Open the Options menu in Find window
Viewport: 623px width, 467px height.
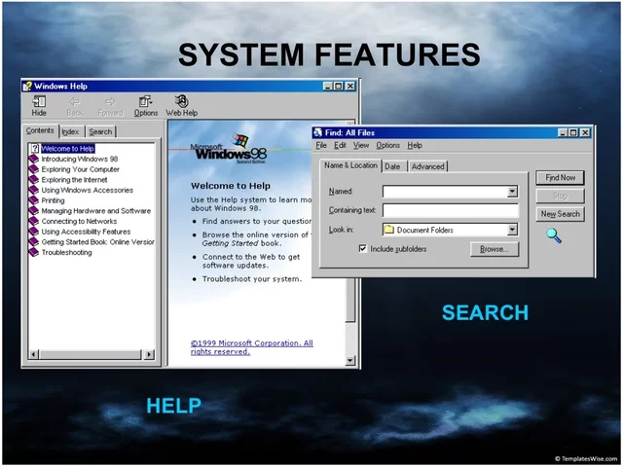[388, 145]
